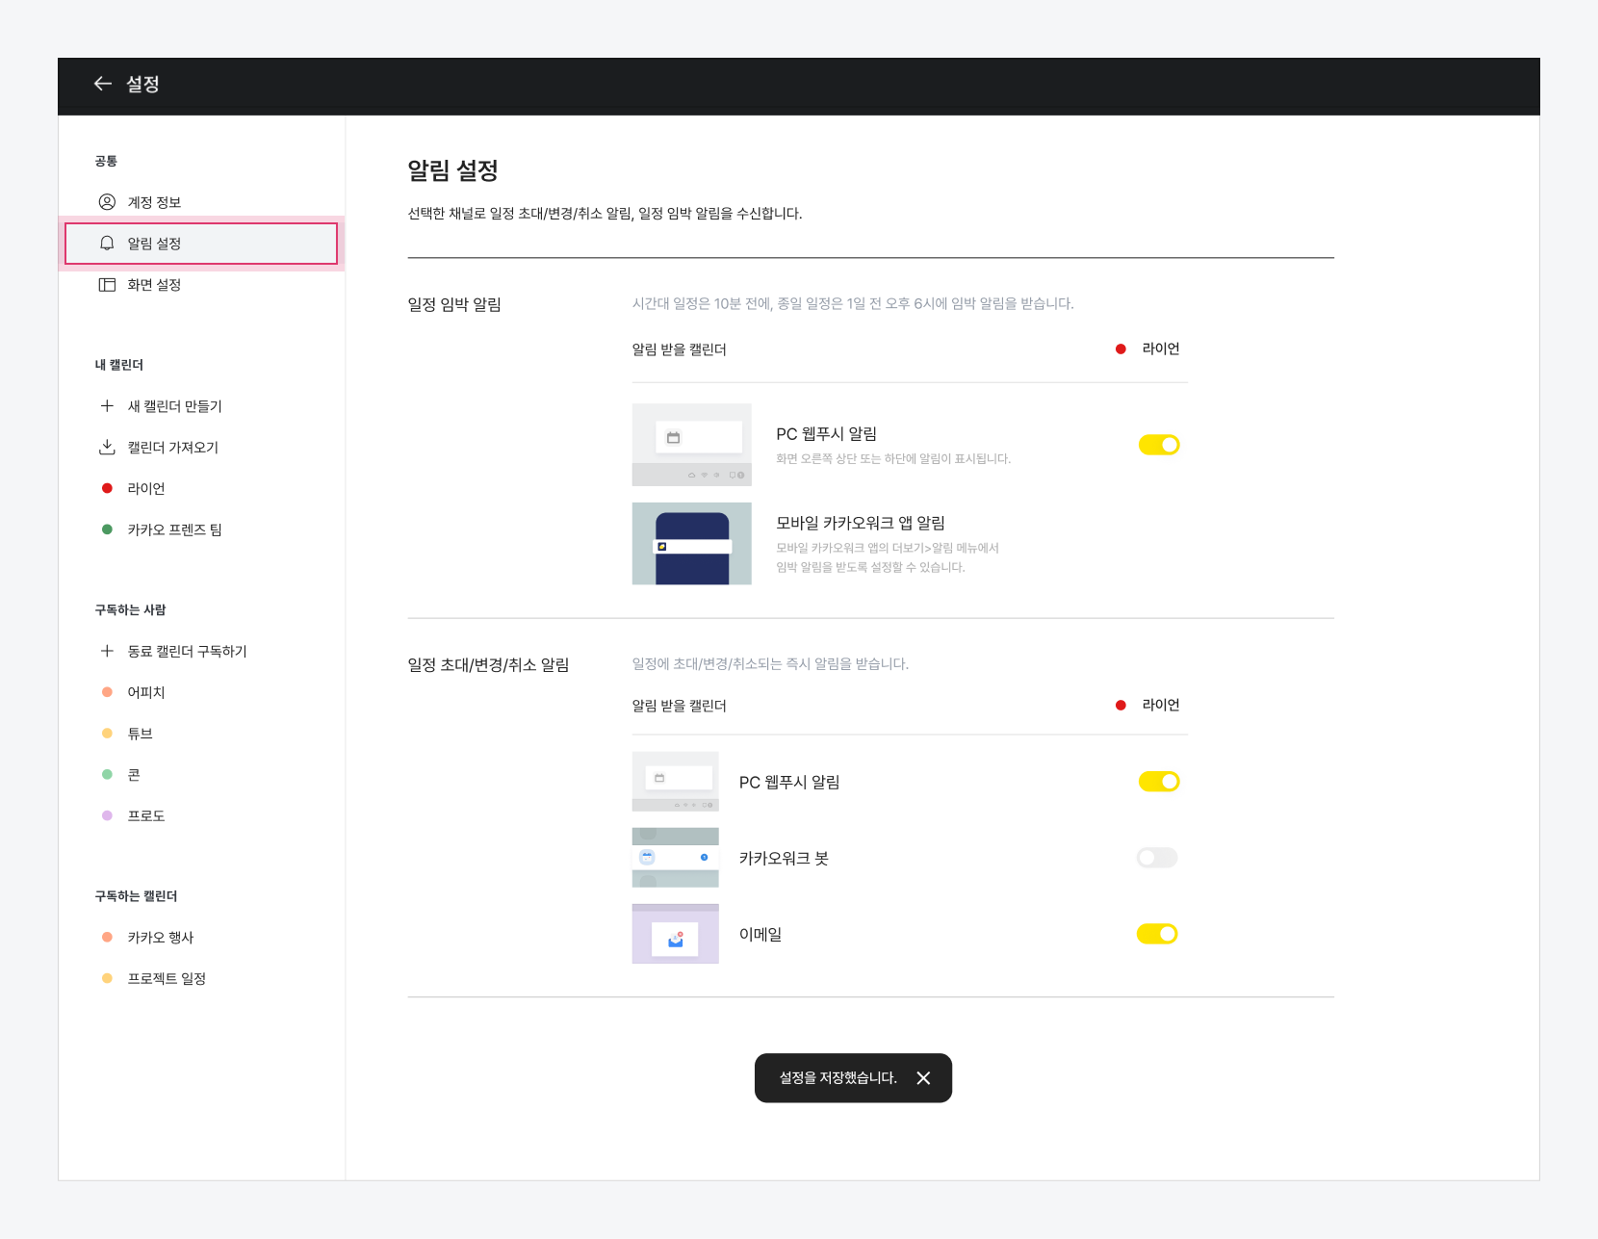Viewport: 1598px width, 1239px height.
Task: Select 프로젝트 일정 subscribed calendar
Action: tap(167, 978)
